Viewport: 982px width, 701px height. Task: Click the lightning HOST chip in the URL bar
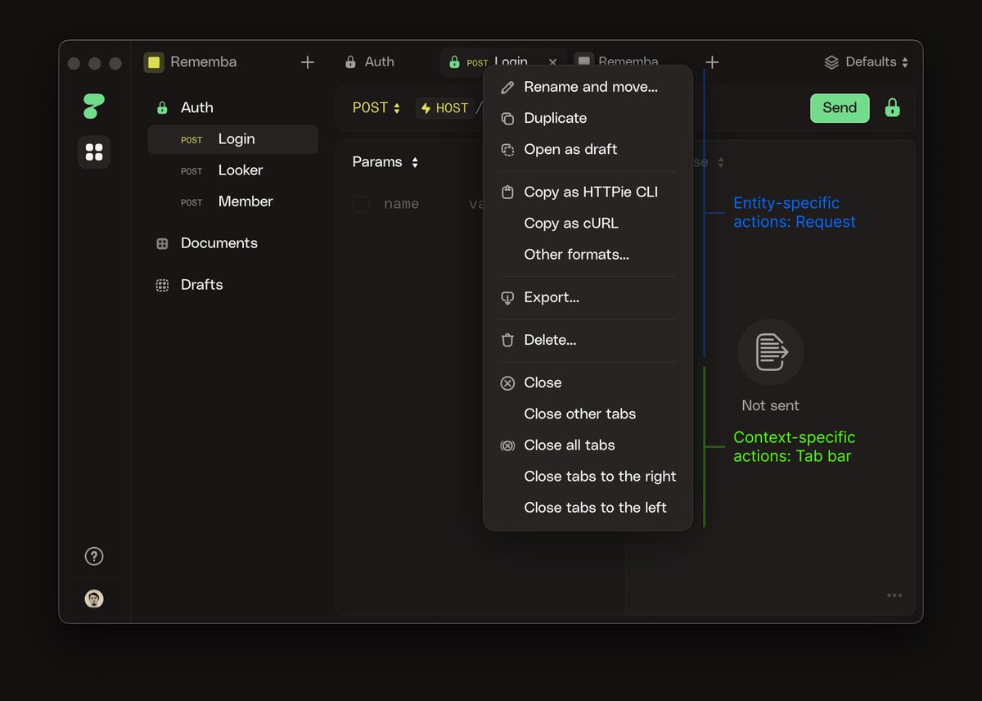(444, 107)
